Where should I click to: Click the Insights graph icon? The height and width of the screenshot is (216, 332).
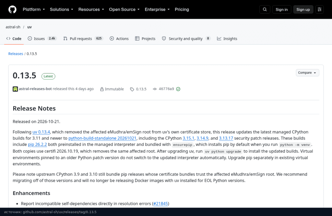coord(219,39)
